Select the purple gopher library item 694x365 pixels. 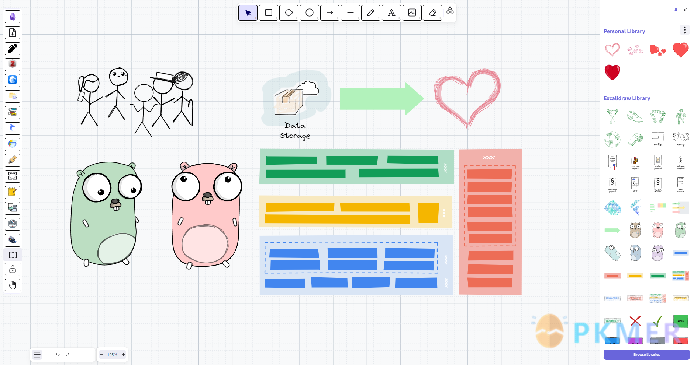pos(658,253)
